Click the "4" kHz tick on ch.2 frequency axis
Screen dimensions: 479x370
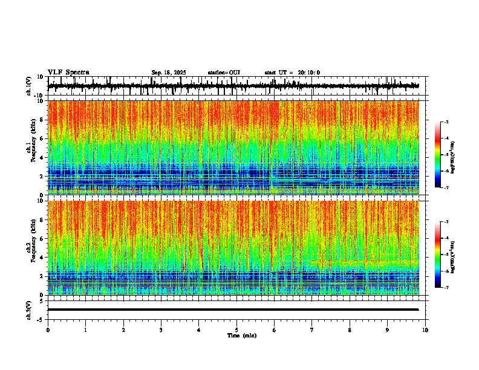[42, 258]
